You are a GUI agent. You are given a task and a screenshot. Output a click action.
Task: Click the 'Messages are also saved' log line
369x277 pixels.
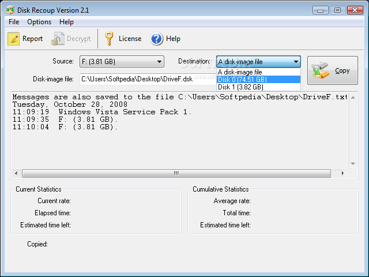tap(180, 97)
